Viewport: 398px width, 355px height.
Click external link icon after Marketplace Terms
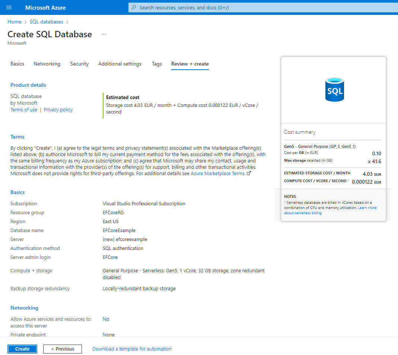(x=249, y=174)
